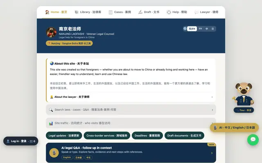Open AI legal Q&A follow up banner
The image size is (262, 163).
[131, 153]
